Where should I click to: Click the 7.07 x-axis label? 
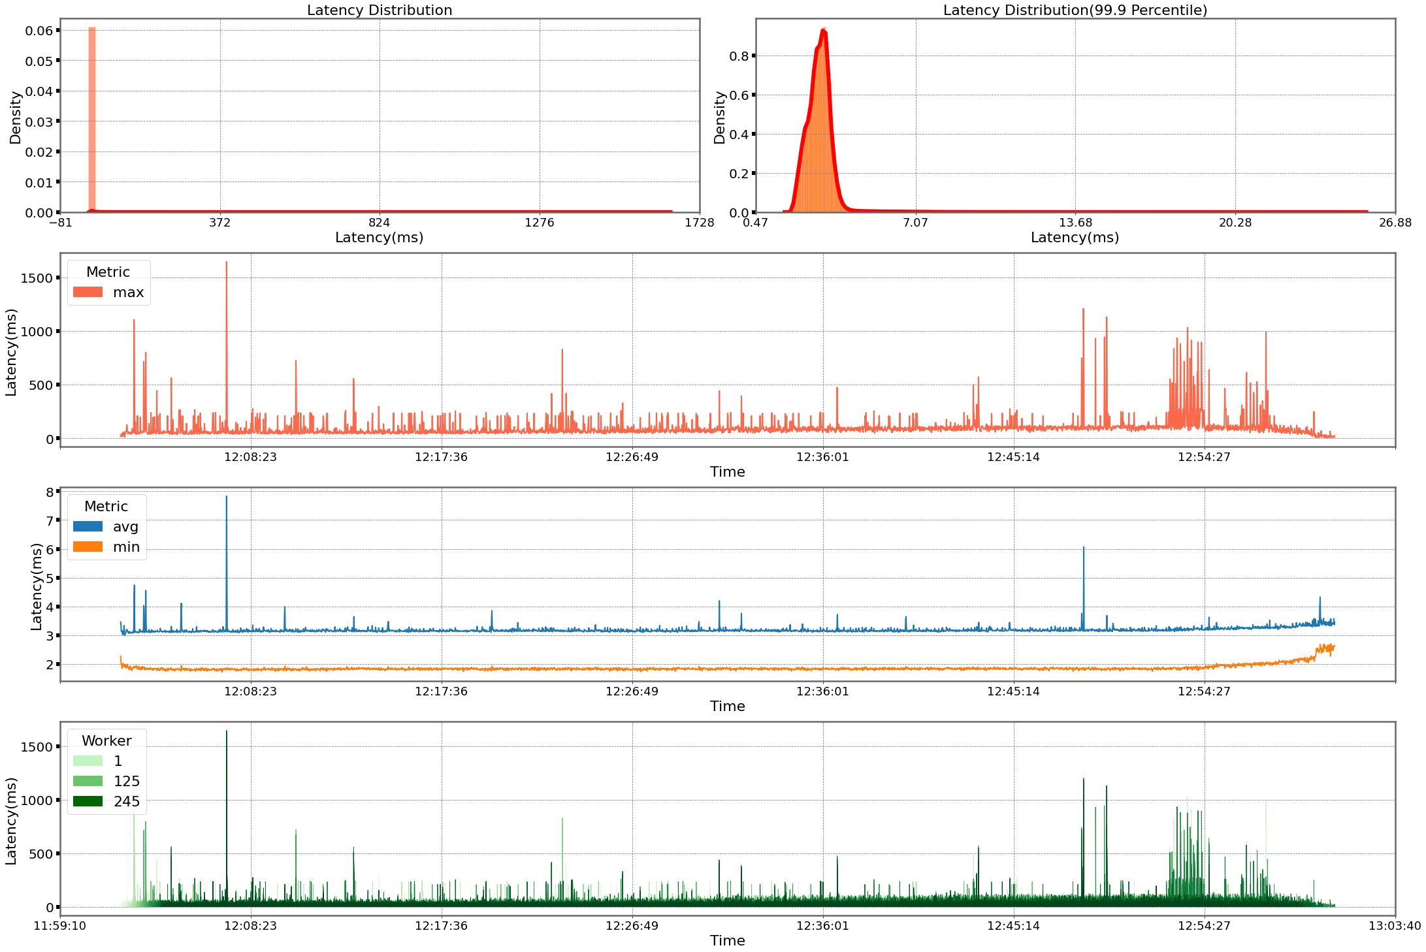[x=915, y=223]
